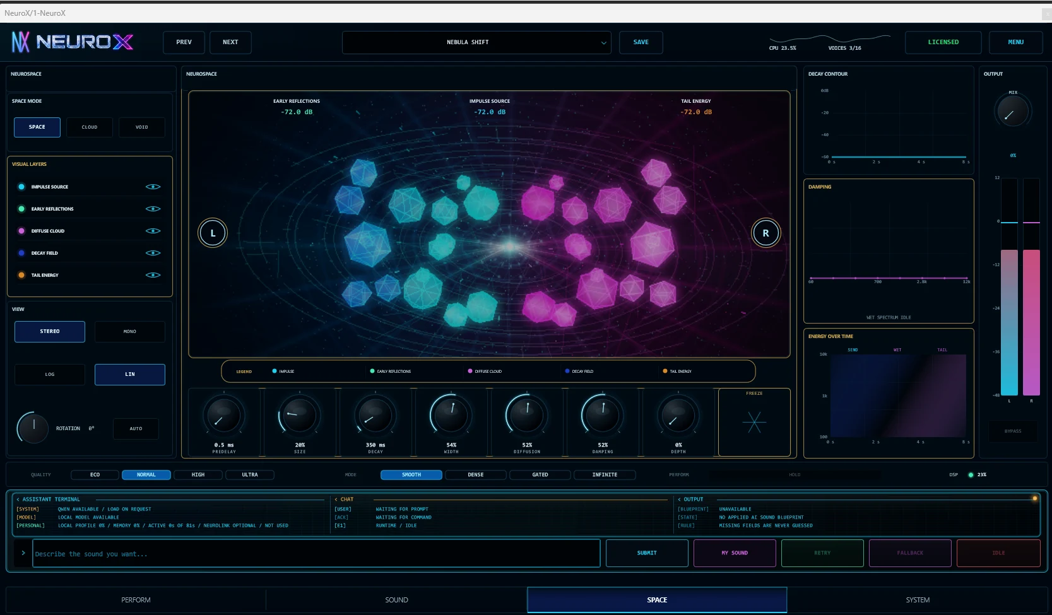
Task: Click the sound description input field
Action: [x=316, y=553]
